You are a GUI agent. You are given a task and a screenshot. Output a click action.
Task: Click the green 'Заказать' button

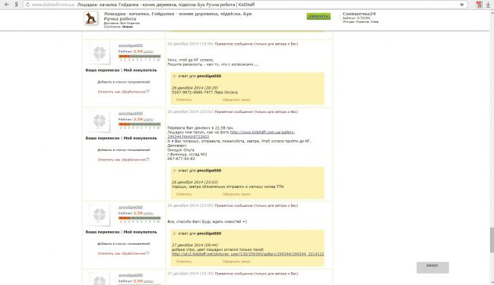tap(318, 16)
